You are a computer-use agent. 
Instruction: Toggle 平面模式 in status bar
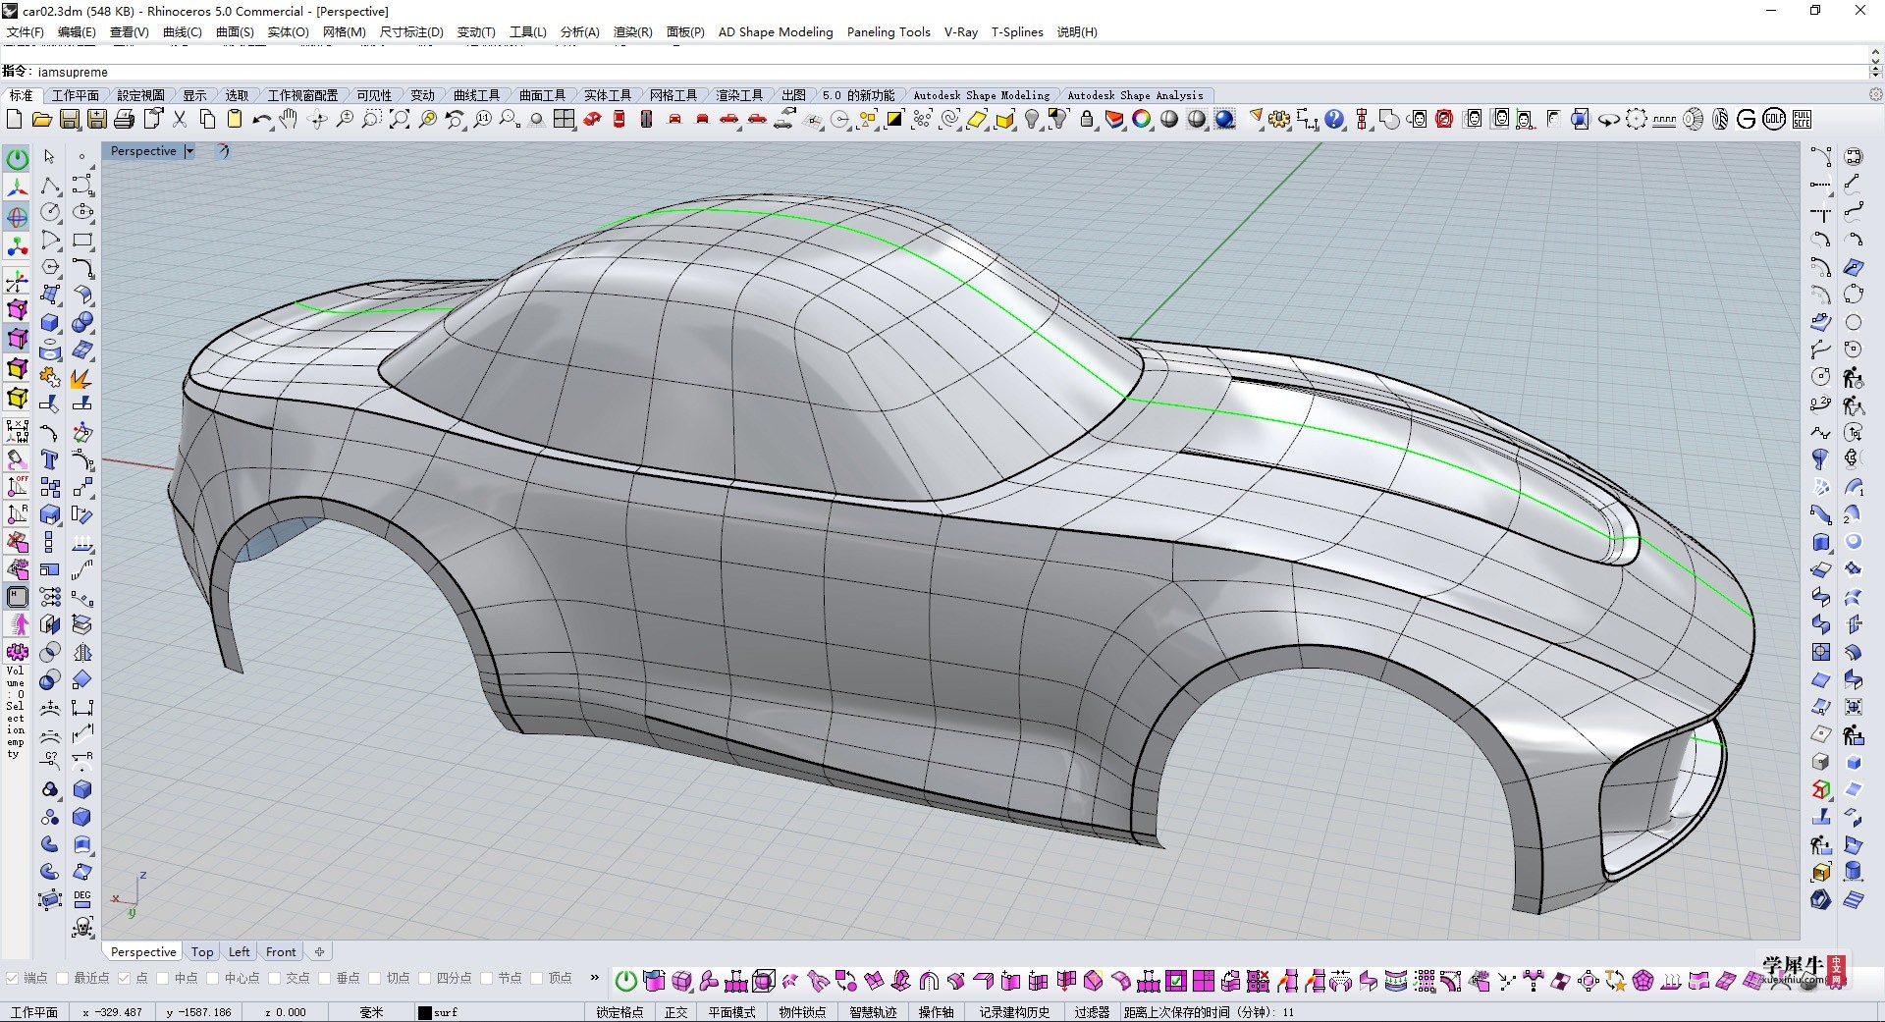coord(732,1012)
